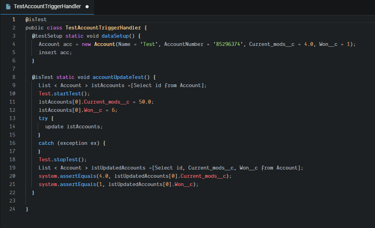
Task: Click line number 1 in the gutter
Action: coord(14,19)
